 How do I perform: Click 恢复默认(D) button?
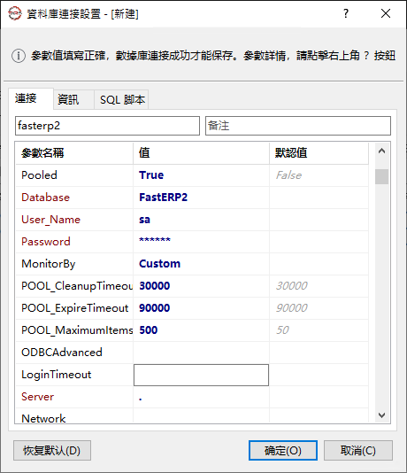tap(52, 450)
